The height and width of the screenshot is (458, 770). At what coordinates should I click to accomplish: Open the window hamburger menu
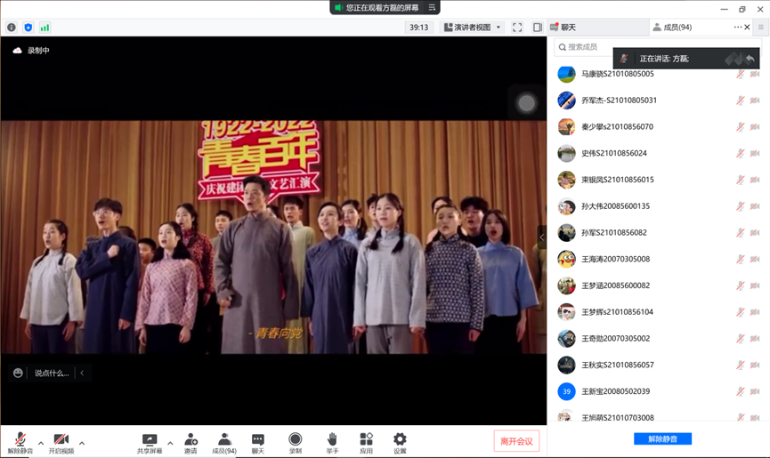tap(761, 27)
